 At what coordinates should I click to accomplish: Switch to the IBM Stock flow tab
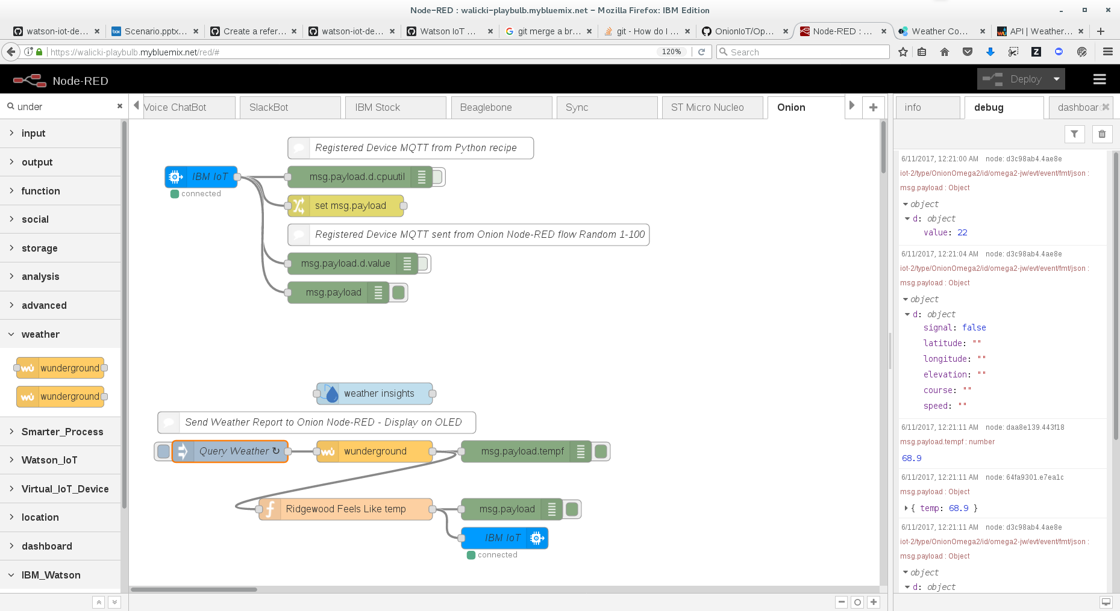click(x=395, y=108)
